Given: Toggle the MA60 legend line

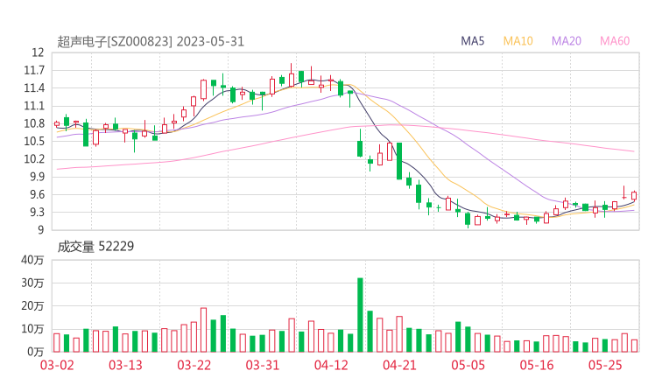Looking at the screenshot, I should pos(615,41).
